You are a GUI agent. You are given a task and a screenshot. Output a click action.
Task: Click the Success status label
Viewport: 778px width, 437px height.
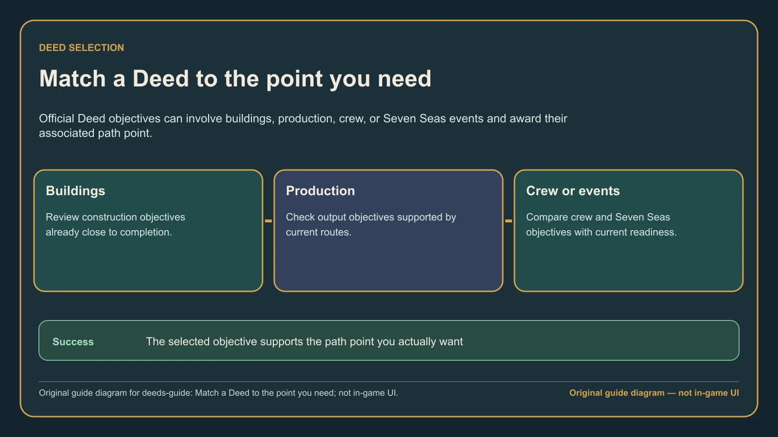73,342
